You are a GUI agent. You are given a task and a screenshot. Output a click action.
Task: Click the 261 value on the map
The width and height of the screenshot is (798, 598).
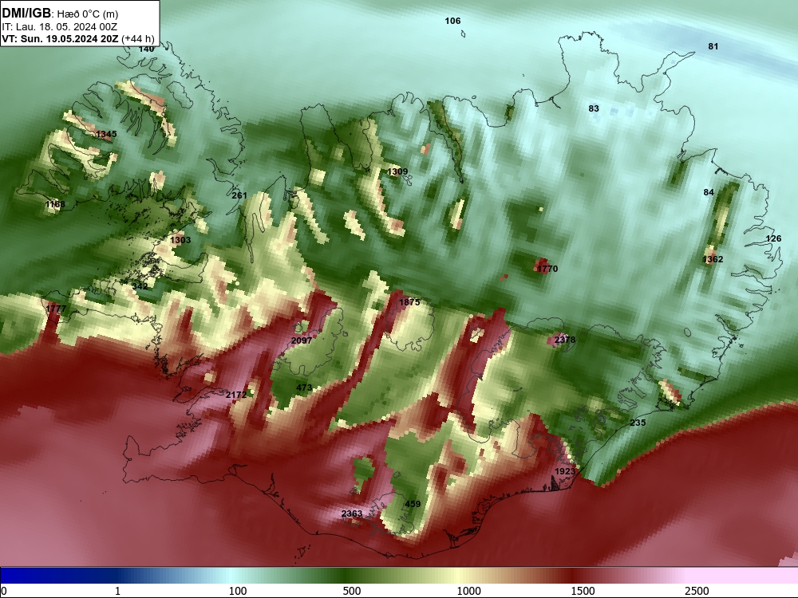coord(239,195)
